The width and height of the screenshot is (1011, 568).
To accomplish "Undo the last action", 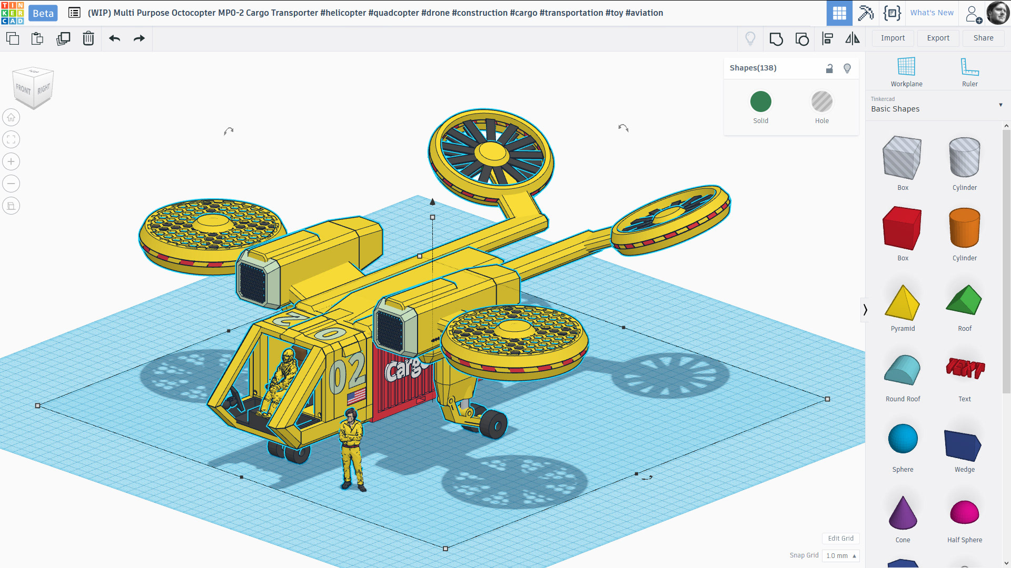I will click(x=114, y=38).
